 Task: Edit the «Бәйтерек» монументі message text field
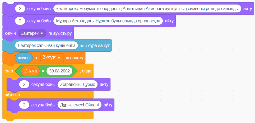click(147, 9)
